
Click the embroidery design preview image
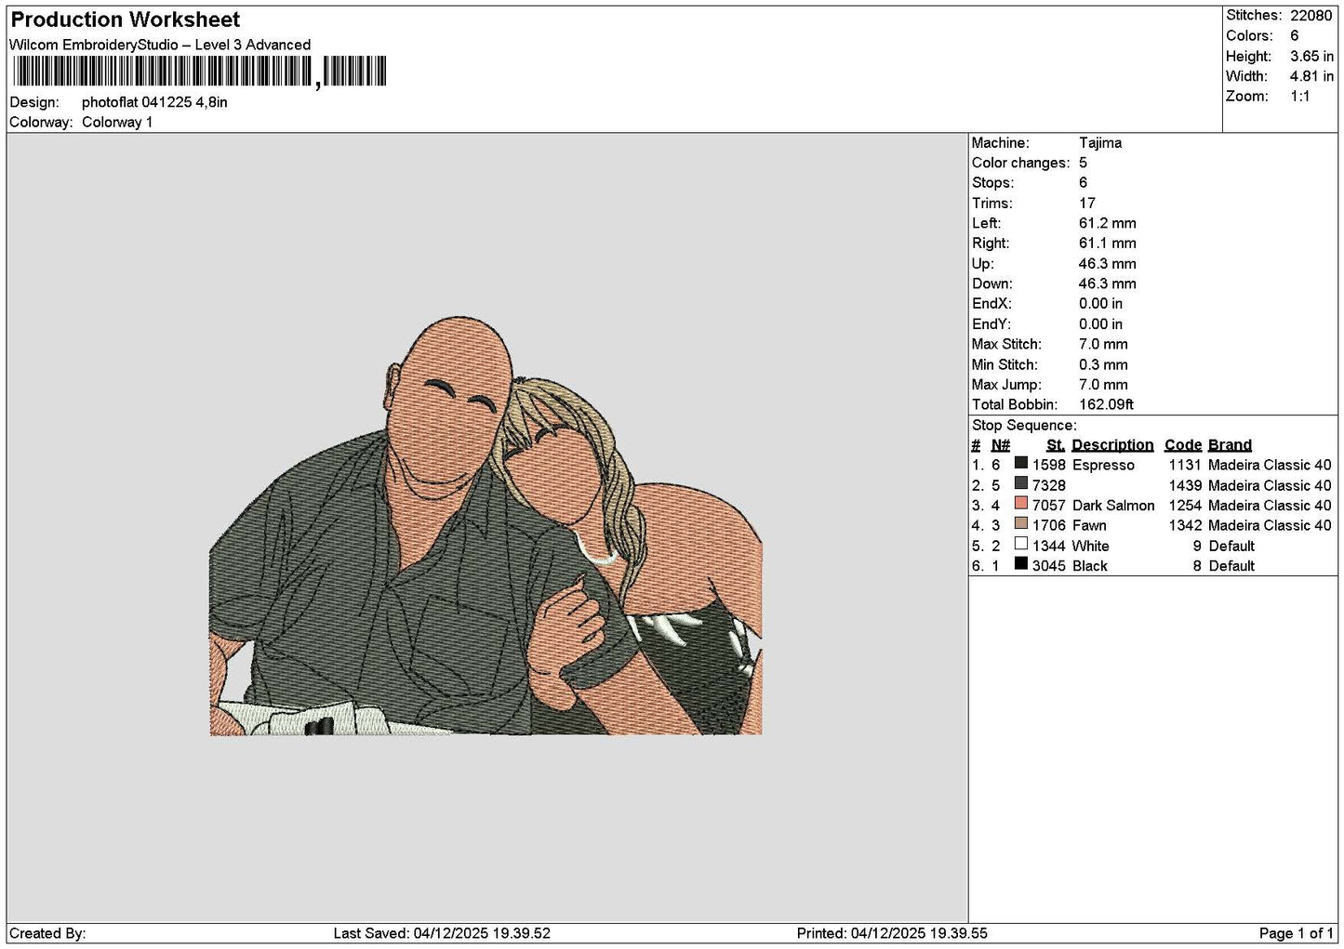[x=486, y=526]
